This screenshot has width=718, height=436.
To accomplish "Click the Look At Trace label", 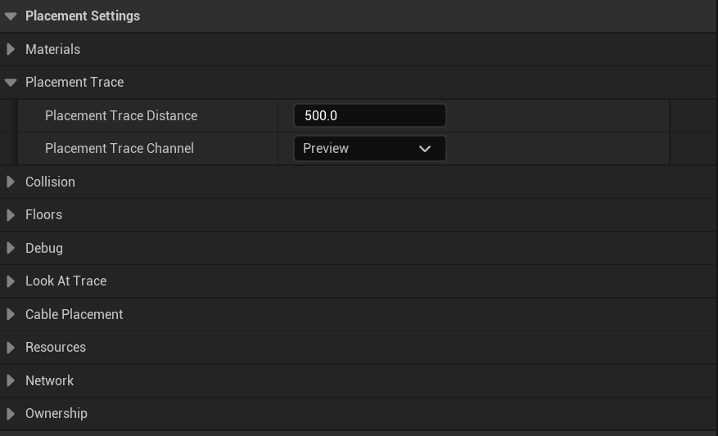I will pos(65,281).
